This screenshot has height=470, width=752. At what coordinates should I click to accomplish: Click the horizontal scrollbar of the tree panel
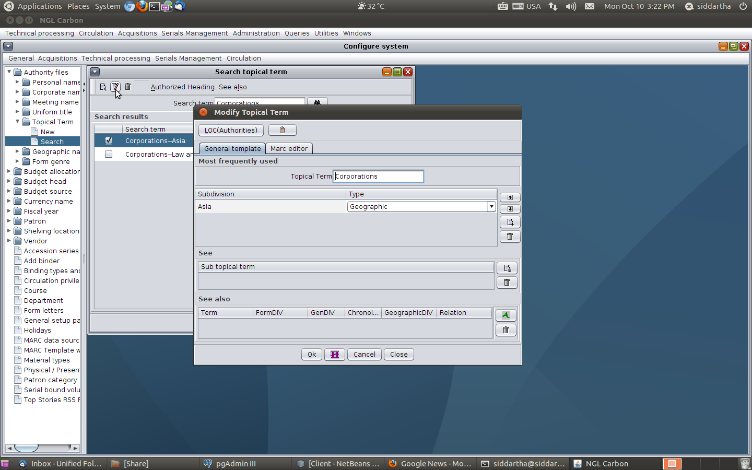(42, 448)
